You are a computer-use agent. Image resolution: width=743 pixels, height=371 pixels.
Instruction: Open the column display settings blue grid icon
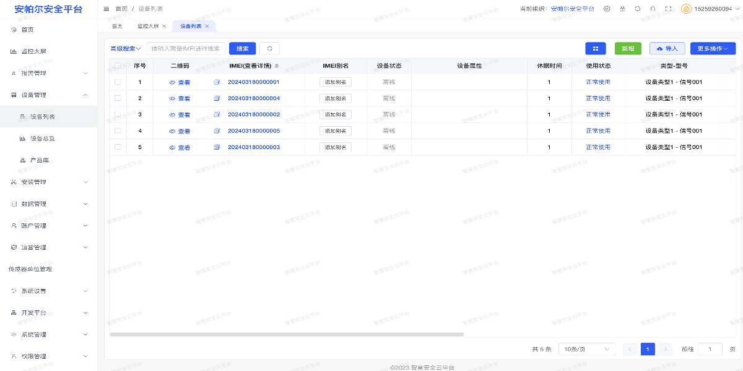point(596,48)
